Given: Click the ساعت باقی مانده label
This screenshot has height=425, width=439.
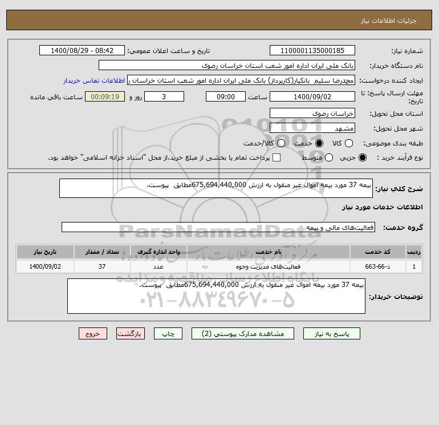Looking at the screenshot, I should pyautogui.click(x=56, y=97).
